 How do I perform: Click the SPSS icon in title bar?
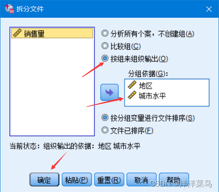[10, 9]
